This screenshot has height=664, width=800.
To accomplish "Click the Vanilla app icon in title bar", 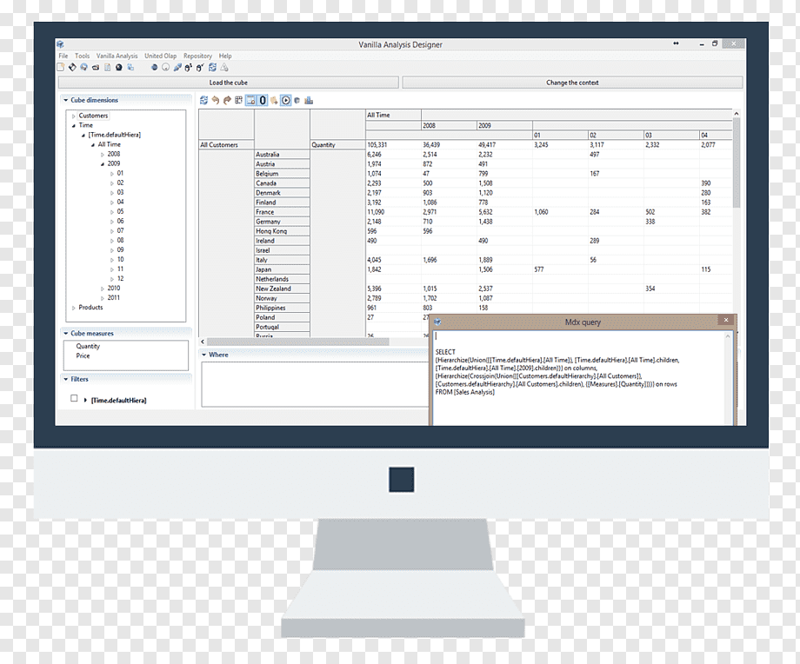I will click(60, 45).
